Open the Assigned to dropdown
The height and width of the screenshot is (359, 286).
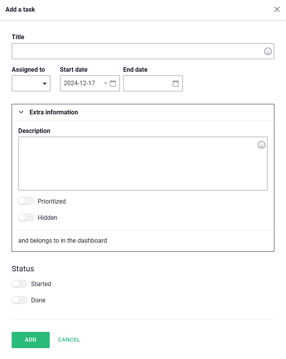point(31,83)
